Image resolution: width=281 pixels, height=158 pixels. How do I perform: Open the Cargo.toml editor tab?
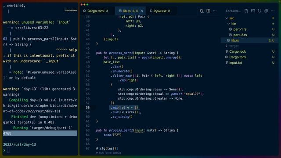click(x=96, y=11)
